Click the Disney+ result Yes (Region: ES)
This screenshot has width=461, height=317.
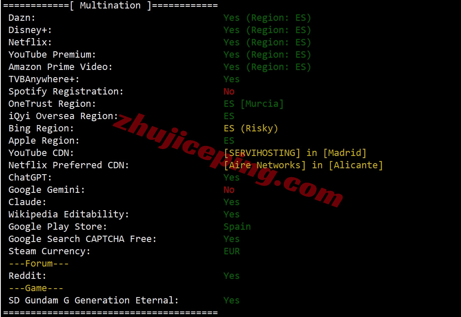tap(267, 30)
